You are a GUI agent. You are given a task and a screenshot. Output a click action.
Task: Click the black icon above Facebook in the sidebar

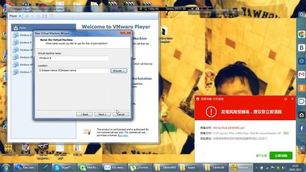[x=302, y=115]
